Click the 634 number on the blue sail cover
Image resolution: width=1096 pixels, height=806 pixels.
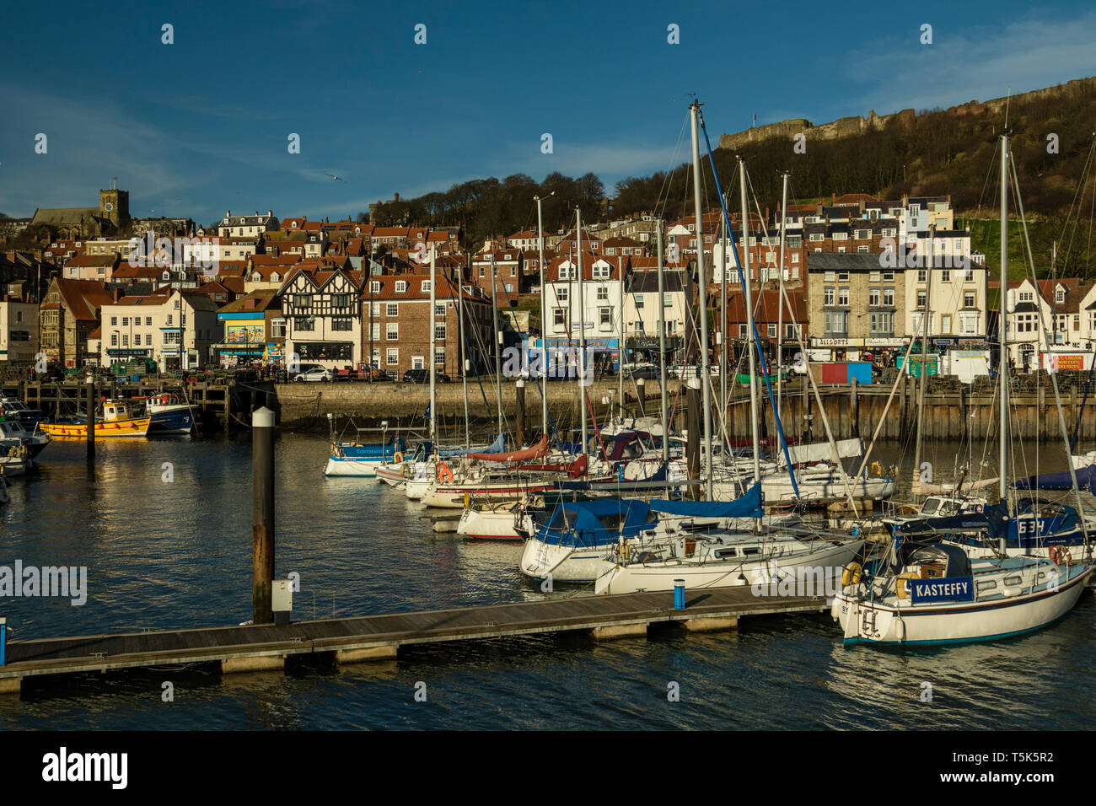(1030, 527)
